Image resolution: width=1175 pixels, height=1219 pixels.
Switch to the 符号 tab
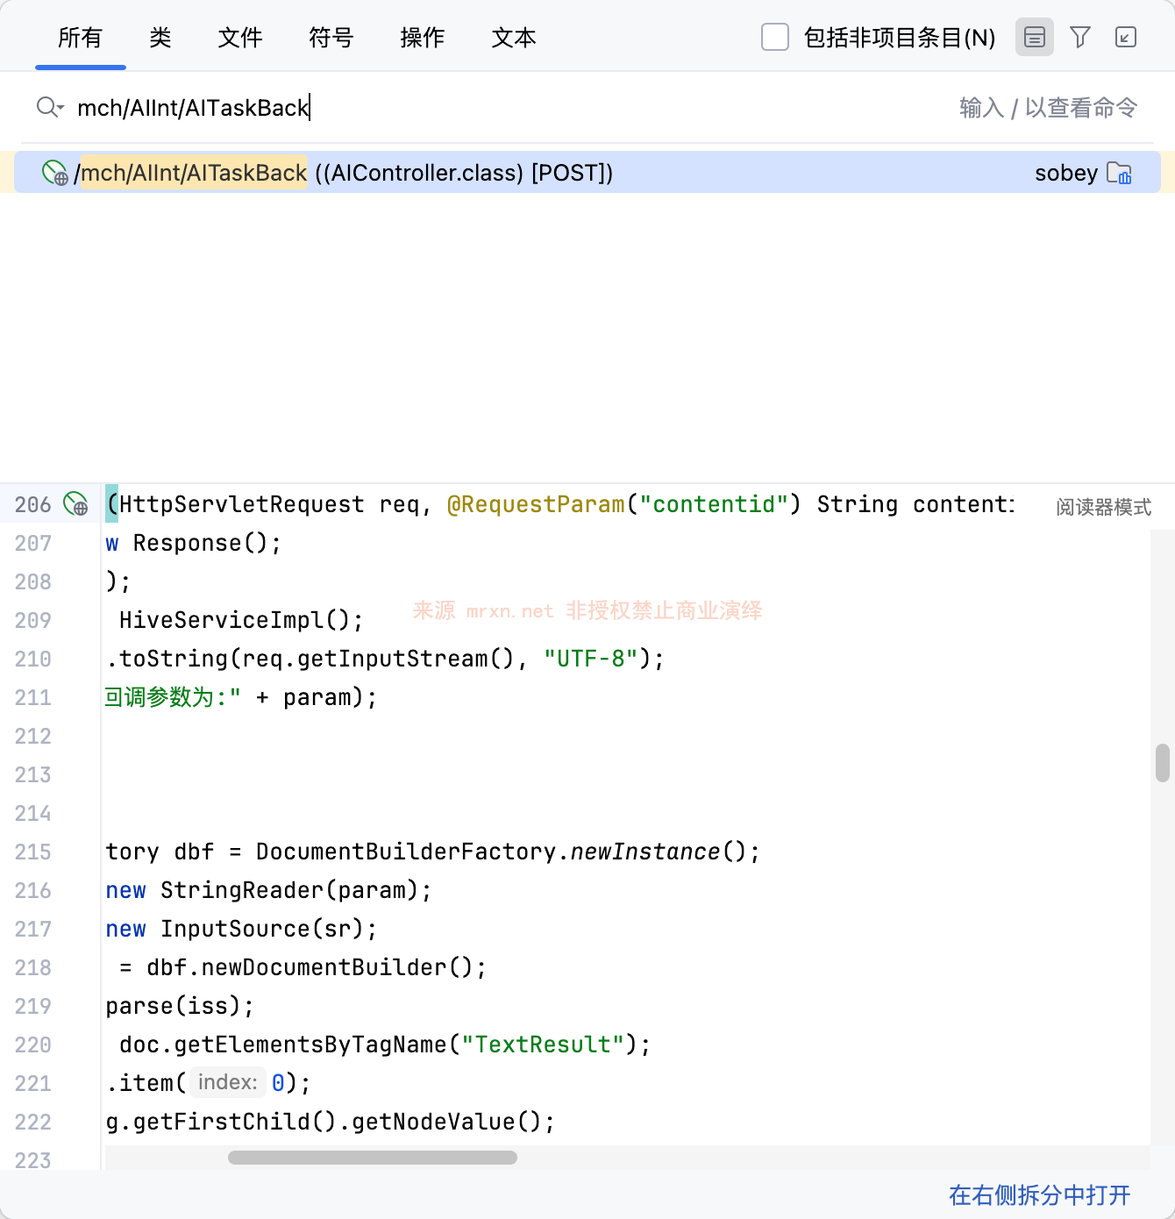[x=331, y=38]
